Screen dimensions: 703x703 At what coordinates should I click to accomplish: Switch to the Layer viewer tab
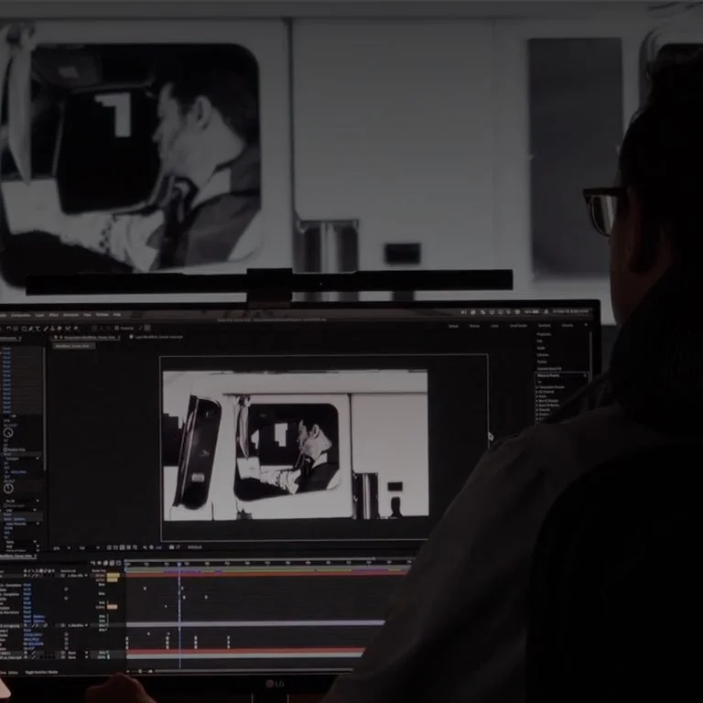156,337
